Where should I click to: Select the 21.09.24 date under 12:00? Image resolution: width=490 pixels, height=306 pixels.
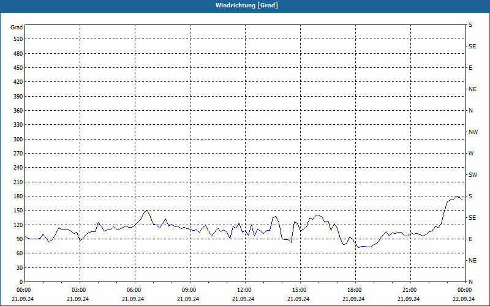243,299
